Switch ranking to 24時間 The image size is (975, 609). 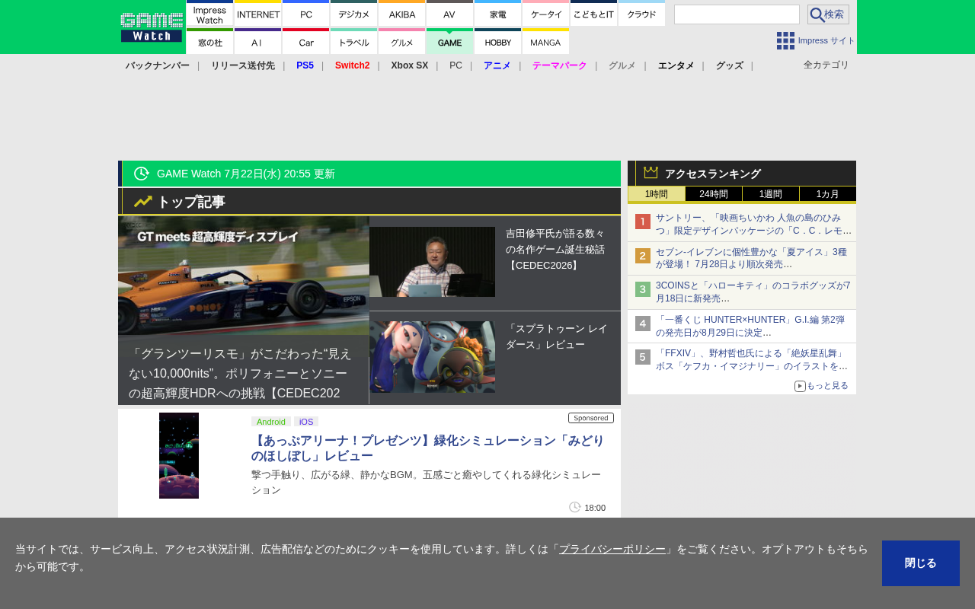pos(714,194)
